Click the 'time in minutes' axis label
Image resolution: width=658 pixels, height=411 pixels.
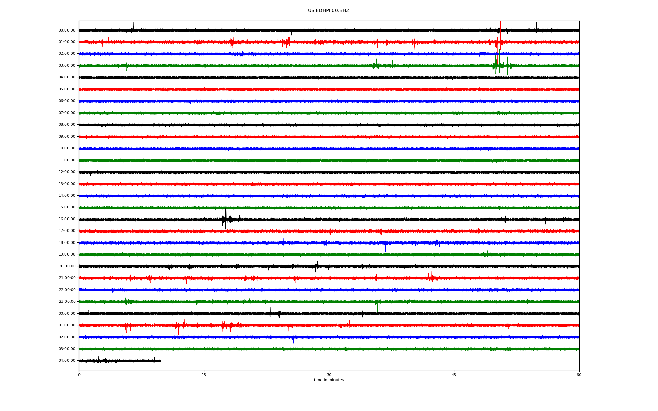[x=329, y=380]
